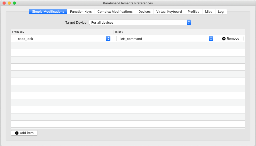Viewport: 256px width, 146px height.
Task: Go to the Devices tab
Action: pyautogui.click(x=145, y=11)
